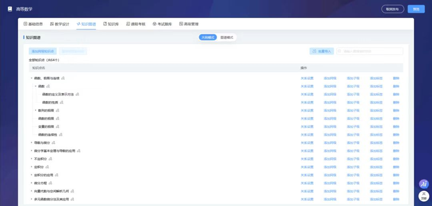Click the 高等数学 course title

pyautogui.click(x=24, y=9)
